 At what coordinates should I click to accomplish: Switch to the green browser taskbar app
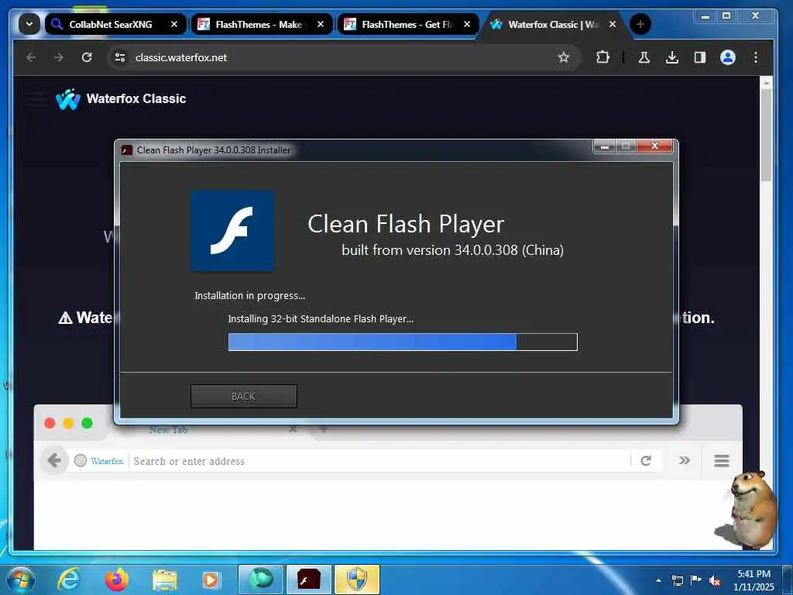(x=261, y=580)
